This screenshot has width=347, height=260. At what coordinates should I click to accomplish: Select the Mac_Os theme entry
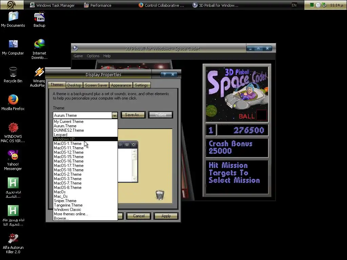pos(85,196)
